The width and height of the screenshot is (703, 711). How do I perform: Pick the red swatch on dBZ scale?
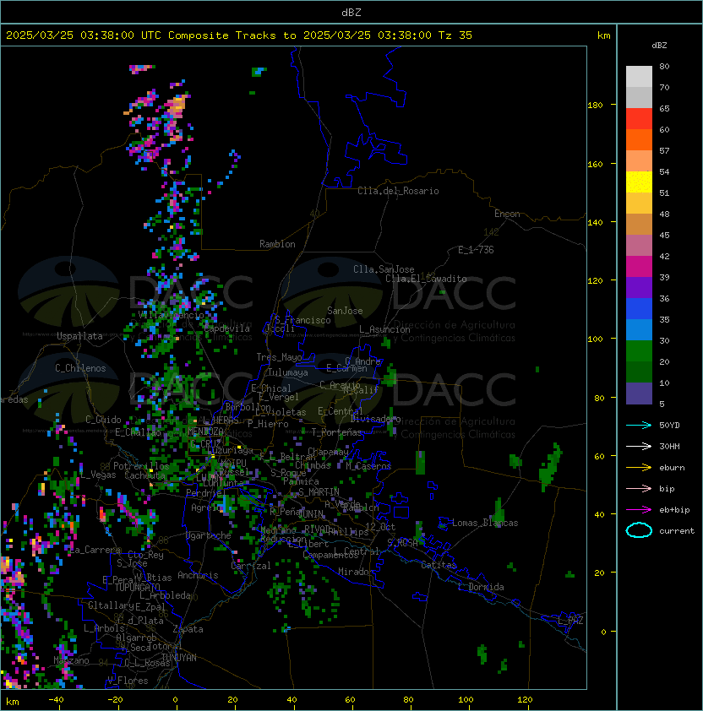[x=639, y=119]
